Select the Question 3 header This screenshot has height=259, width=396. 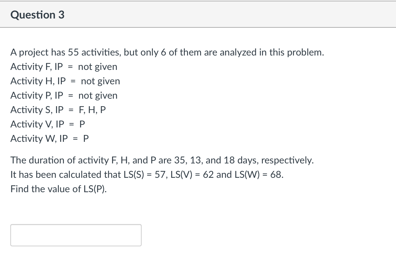37,14
